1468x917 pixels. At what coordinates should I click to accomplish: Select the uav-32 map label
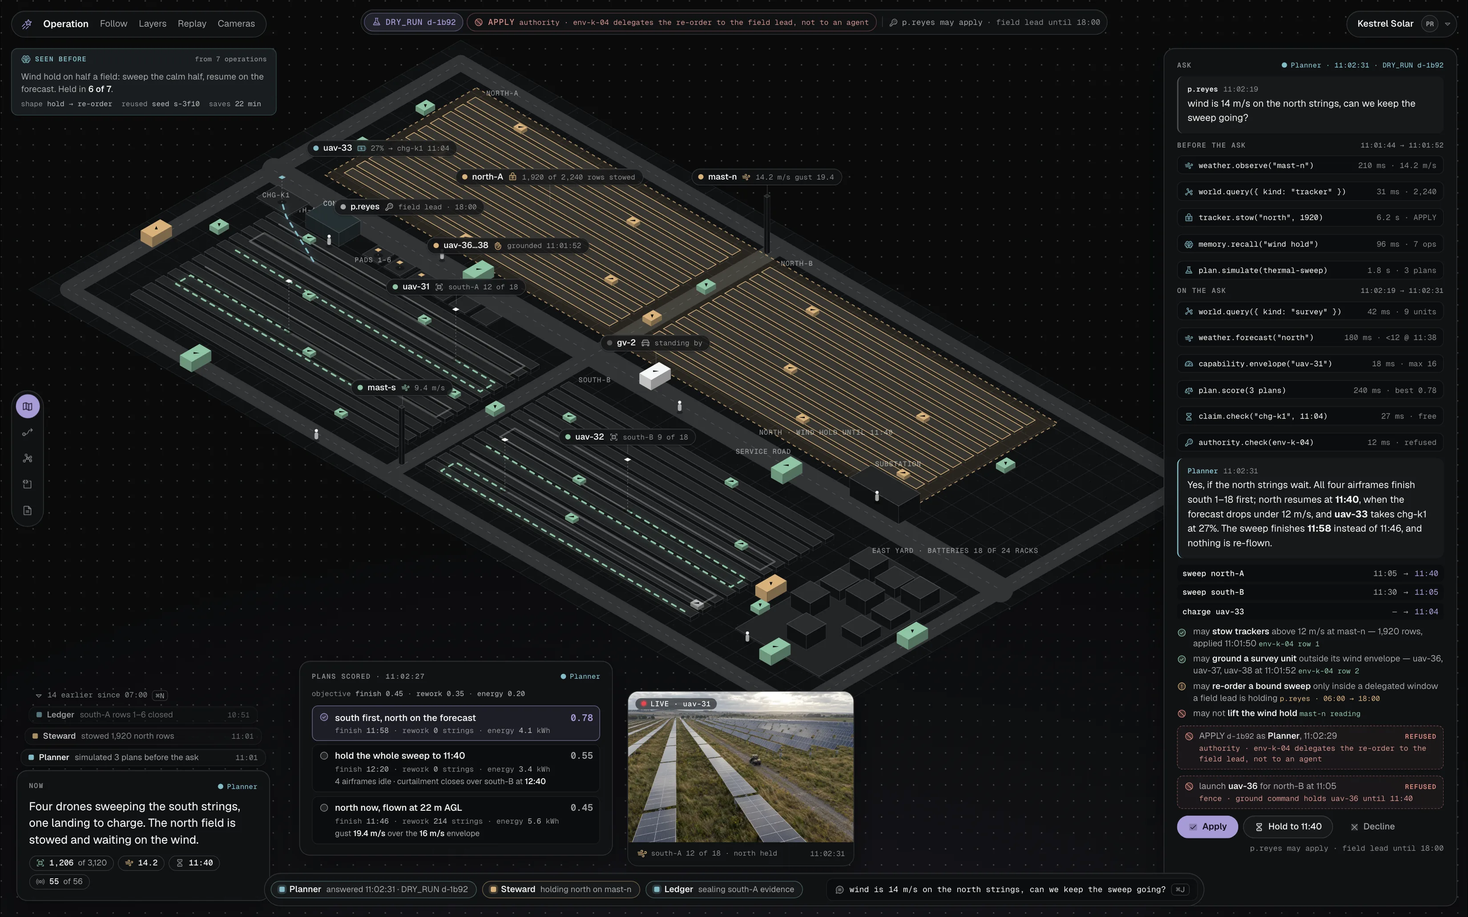pos(627,437)
